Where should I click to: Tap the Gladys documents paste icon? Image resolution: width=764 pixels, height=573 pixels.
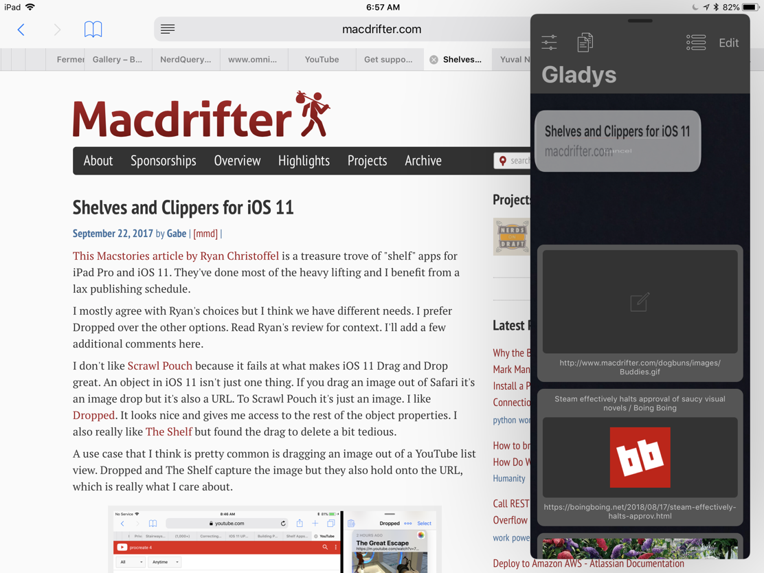[585, 43]
